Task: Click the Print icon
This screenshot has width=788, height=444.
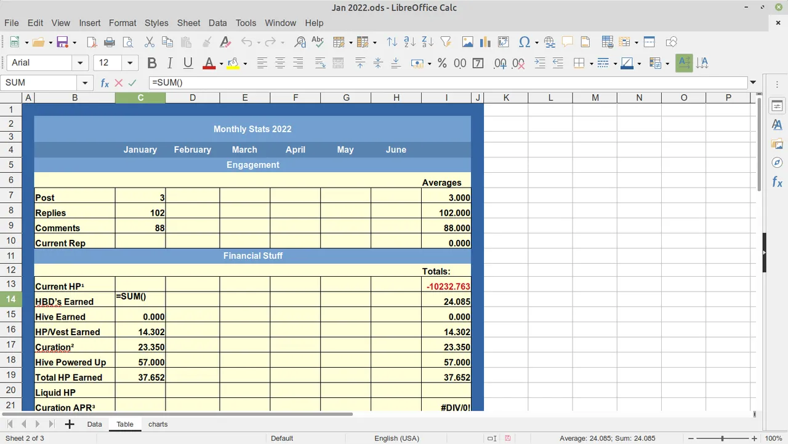Action: click(x=110, y=42)
